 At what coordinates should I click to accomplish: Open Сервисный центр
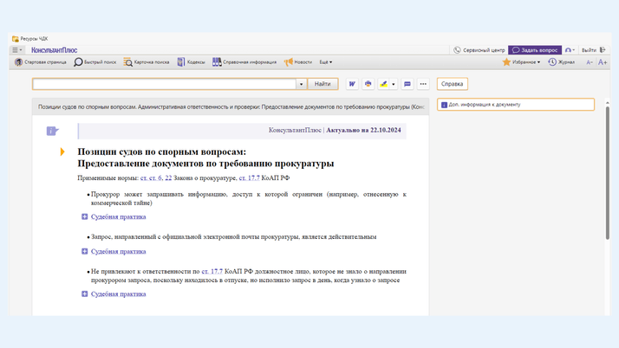(479, 50)
